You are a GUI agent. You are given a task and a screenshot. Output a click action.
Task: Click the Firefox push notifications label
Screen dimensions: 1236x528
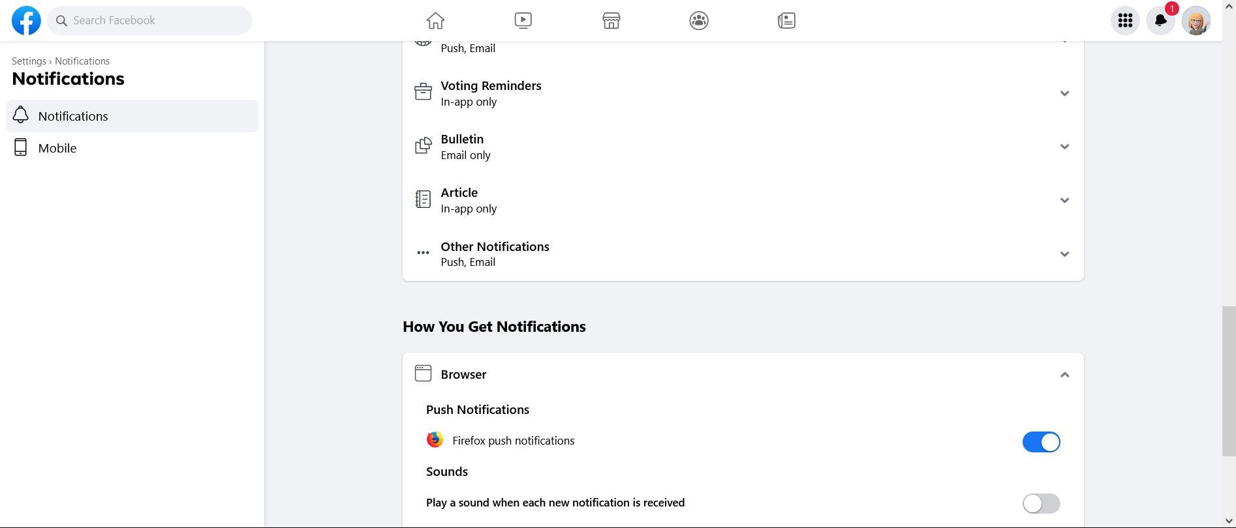click(513, 441)
